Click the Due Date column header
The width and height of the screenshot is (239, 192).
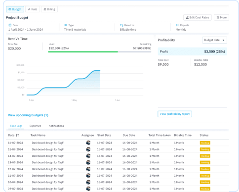tap(129, 135)
